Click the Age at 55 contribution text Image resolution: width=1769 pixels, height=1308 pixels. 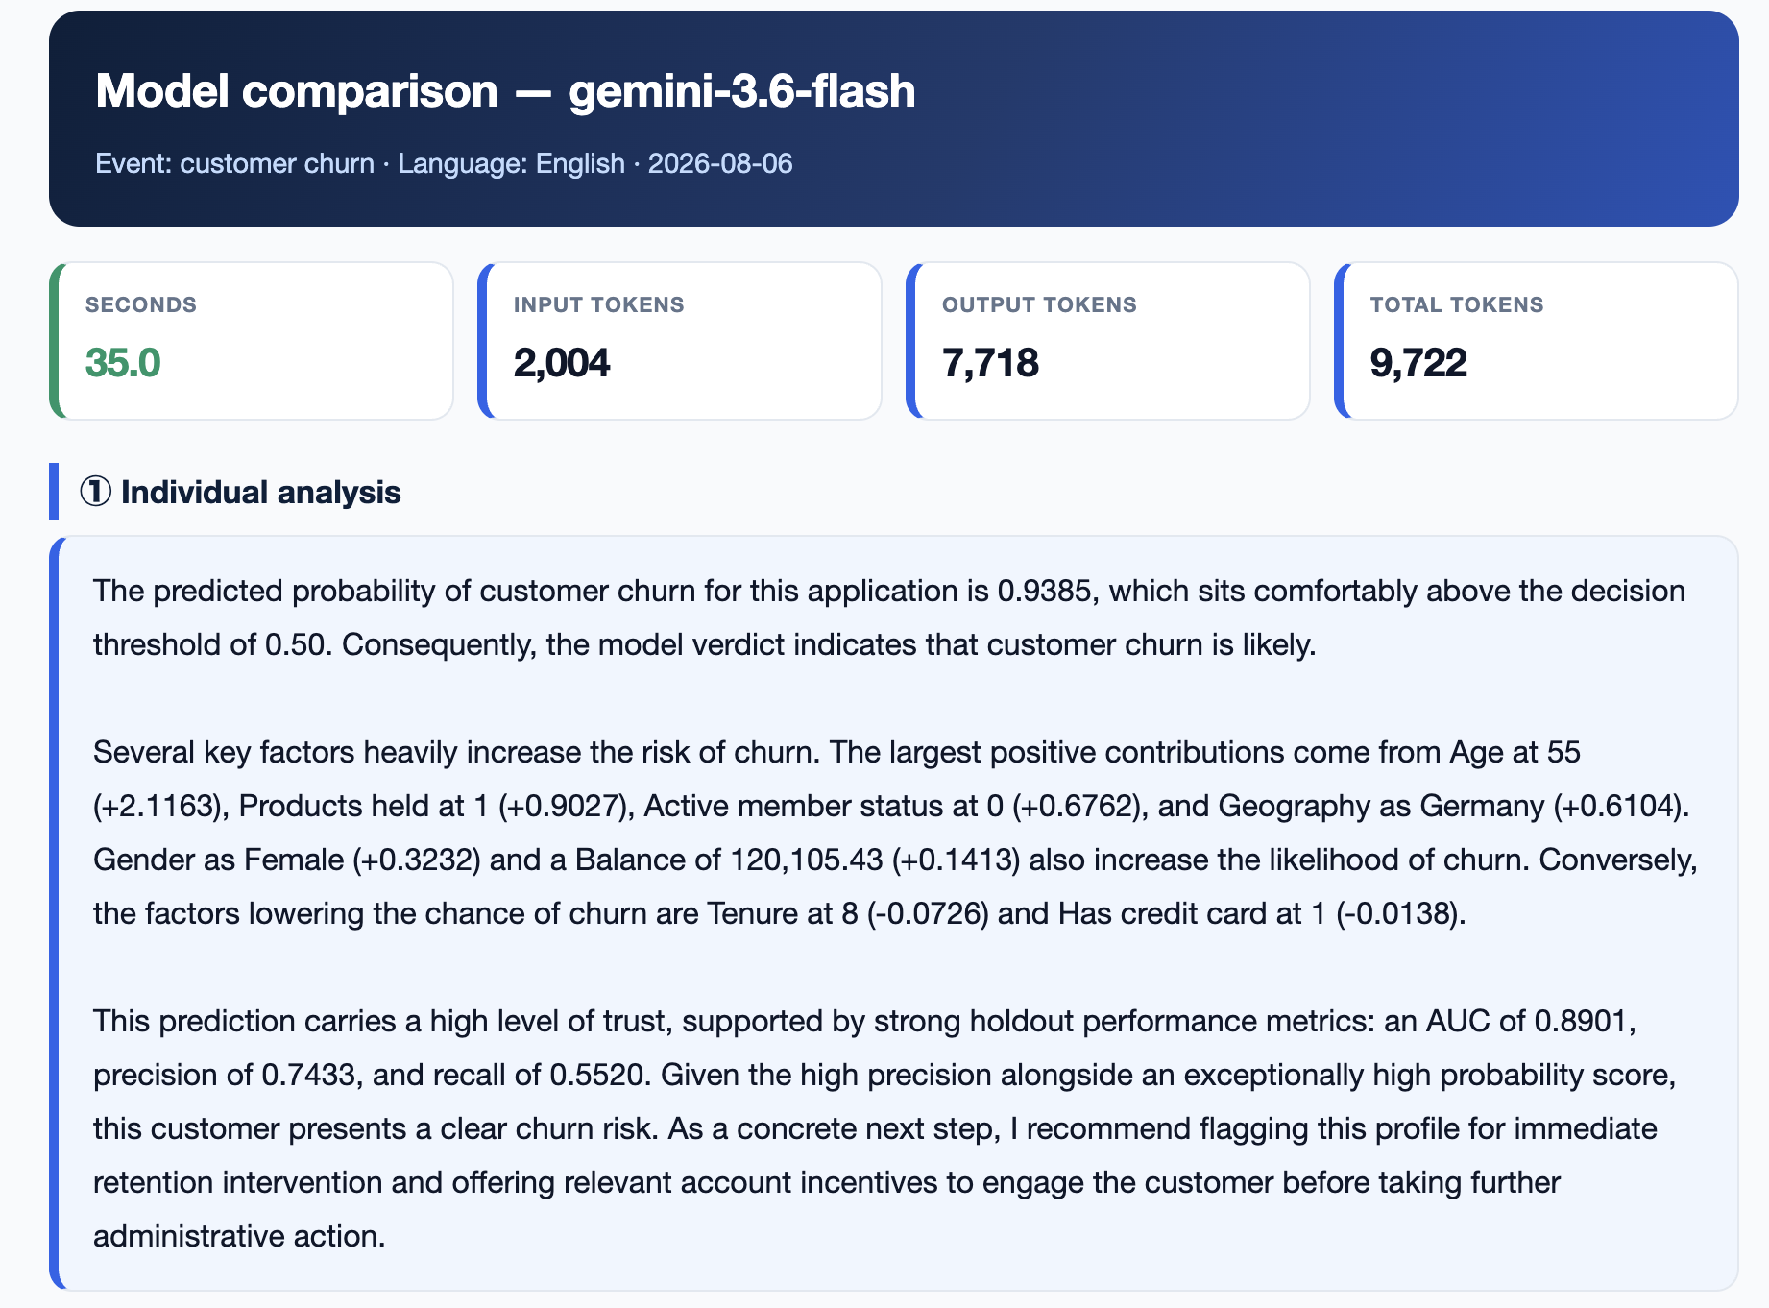[1515, 752]
